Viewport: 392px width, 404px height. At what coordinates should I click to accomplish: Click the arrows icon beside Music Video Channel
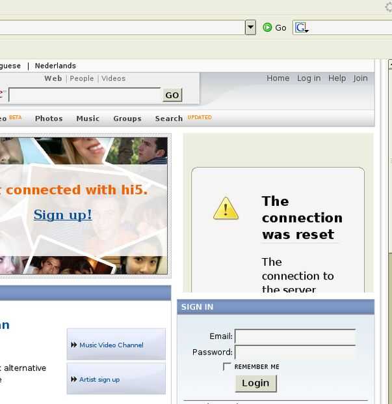[x=73, y=345]
